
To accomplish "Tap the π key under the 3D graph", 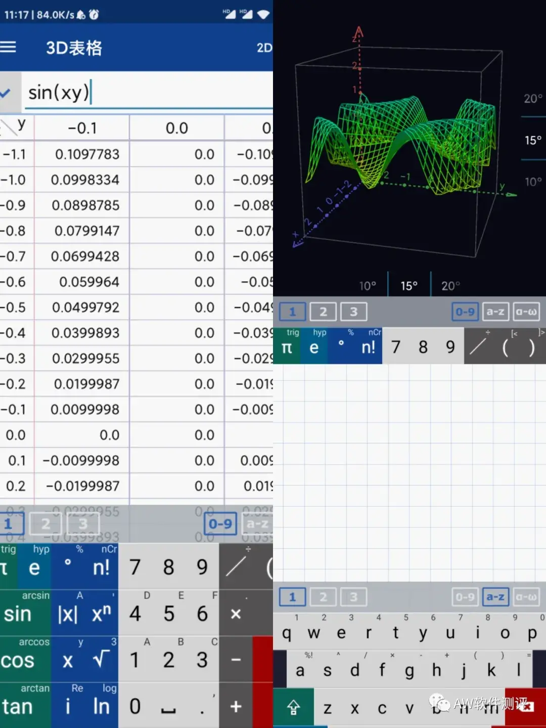I will [x=287, y=347].
